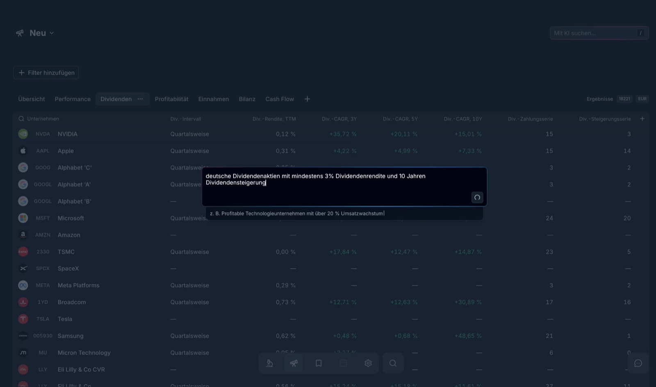The image size is (656, 387).
Task: Open the settings gear in bottom dock
Action: [368, 363]
